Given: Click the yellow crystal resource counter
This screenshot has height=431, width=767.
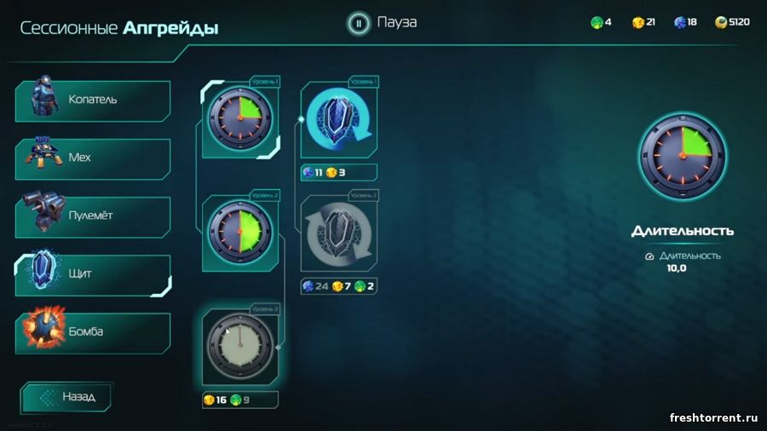Looking at the screenshot, I should (x=643, y=22).
